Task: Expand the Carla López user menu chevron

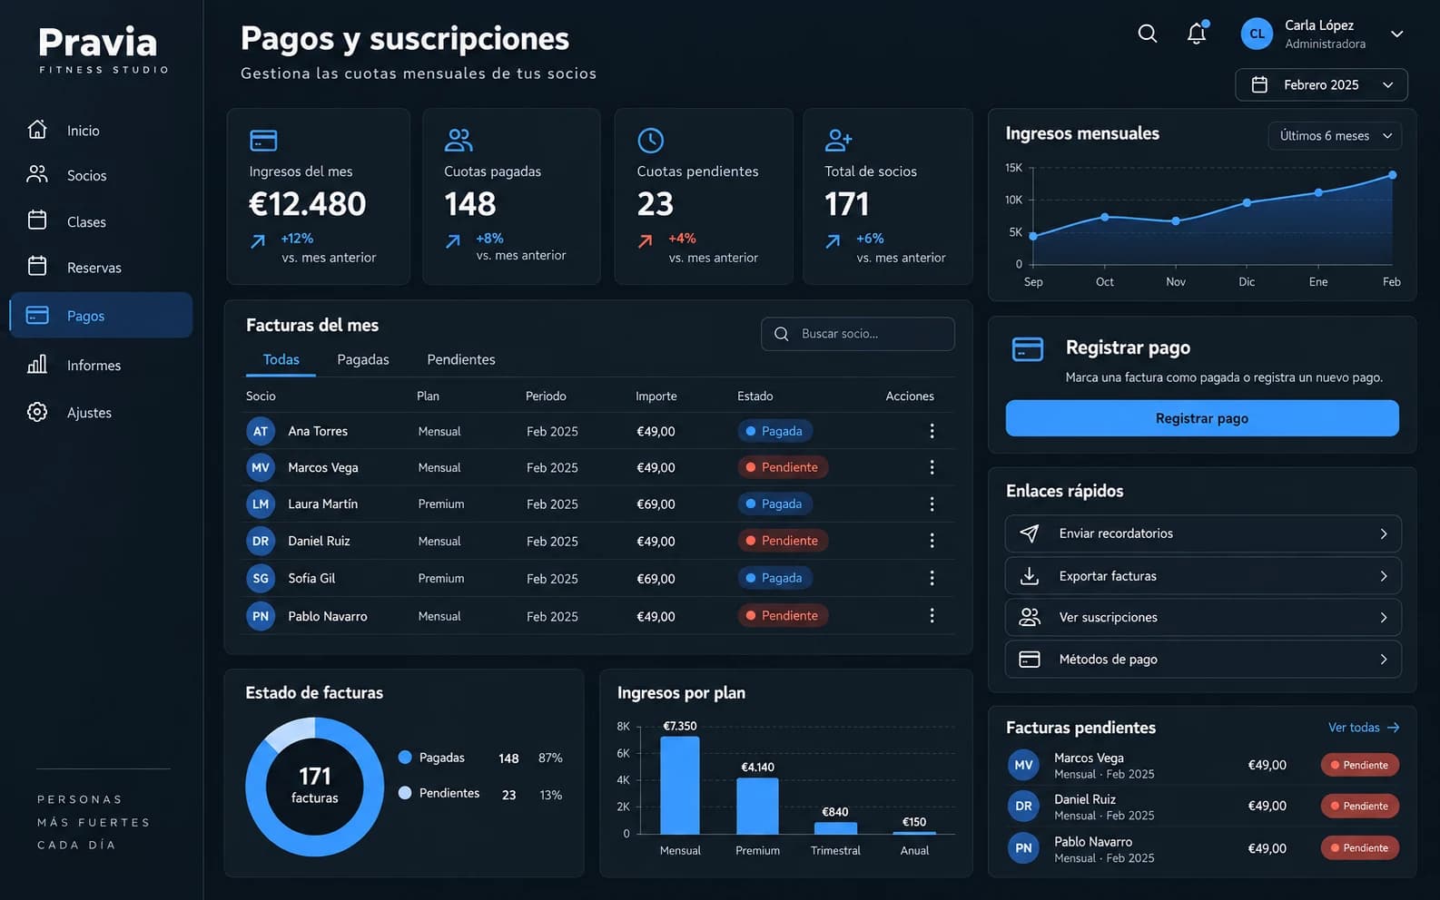Action: point(1397,34)
